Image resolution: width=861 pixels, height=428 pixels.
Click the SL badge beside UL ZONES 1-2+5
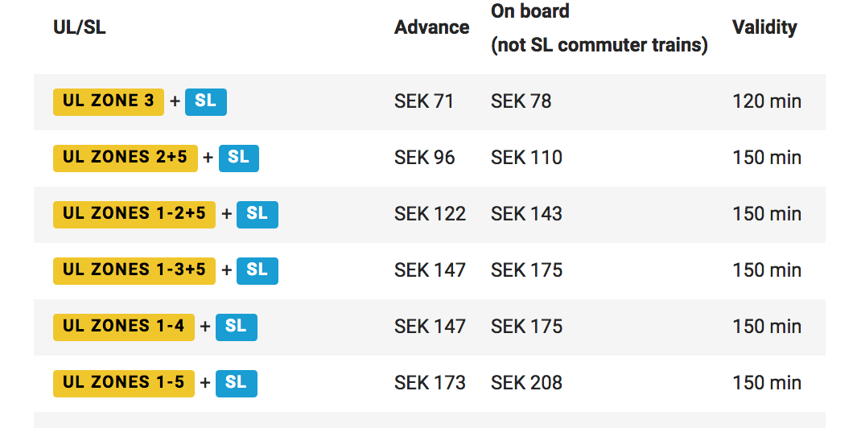[x=257, y=214]
